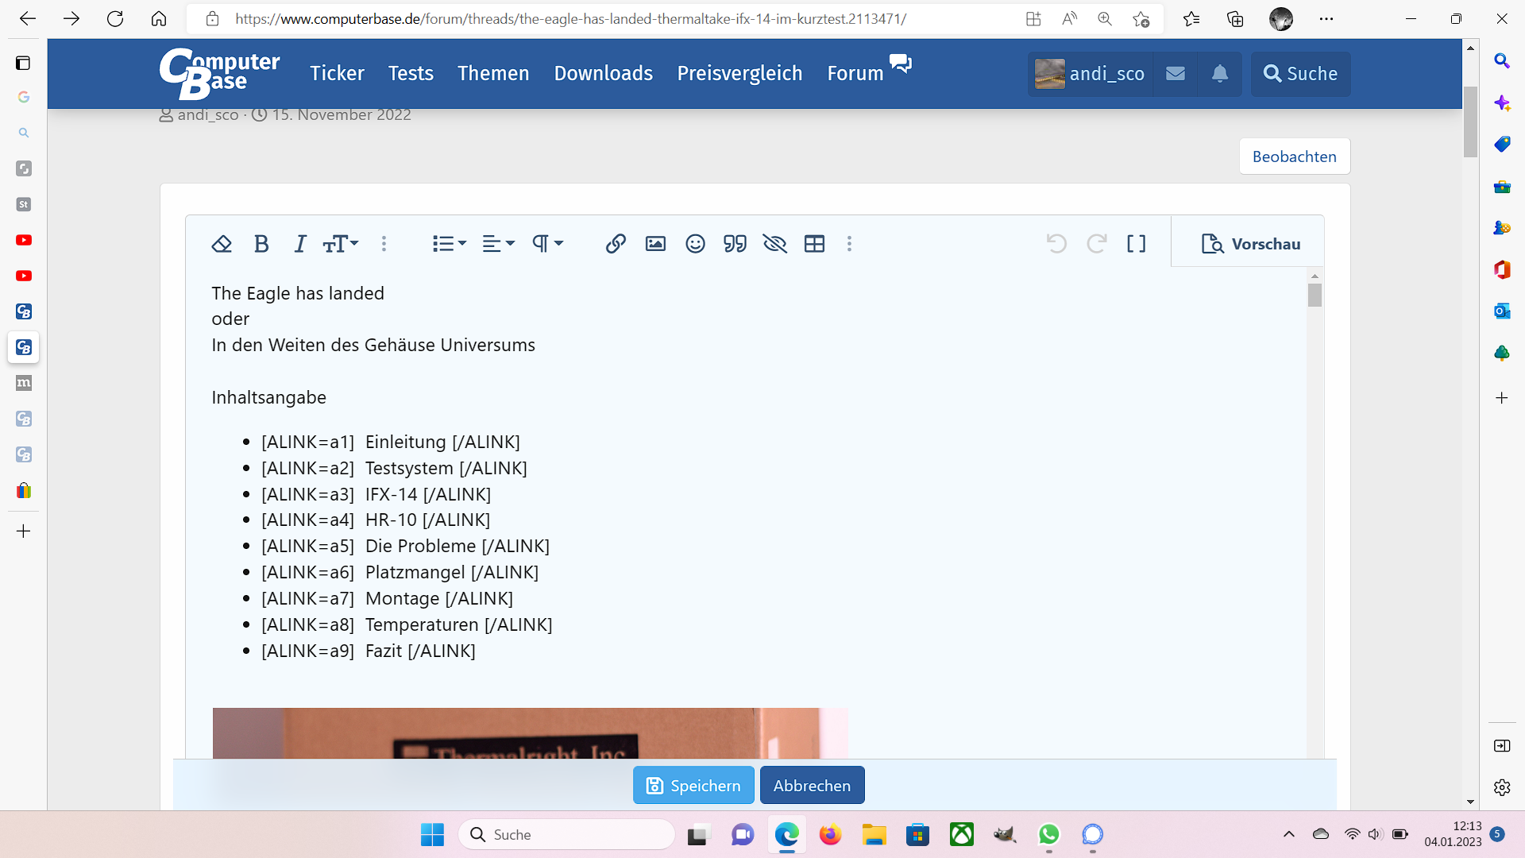The width and height of the screenshot is (1525, 858).
Task: Toggle italic text formatting
Action: pyautogui.click(x=299, y=244)
